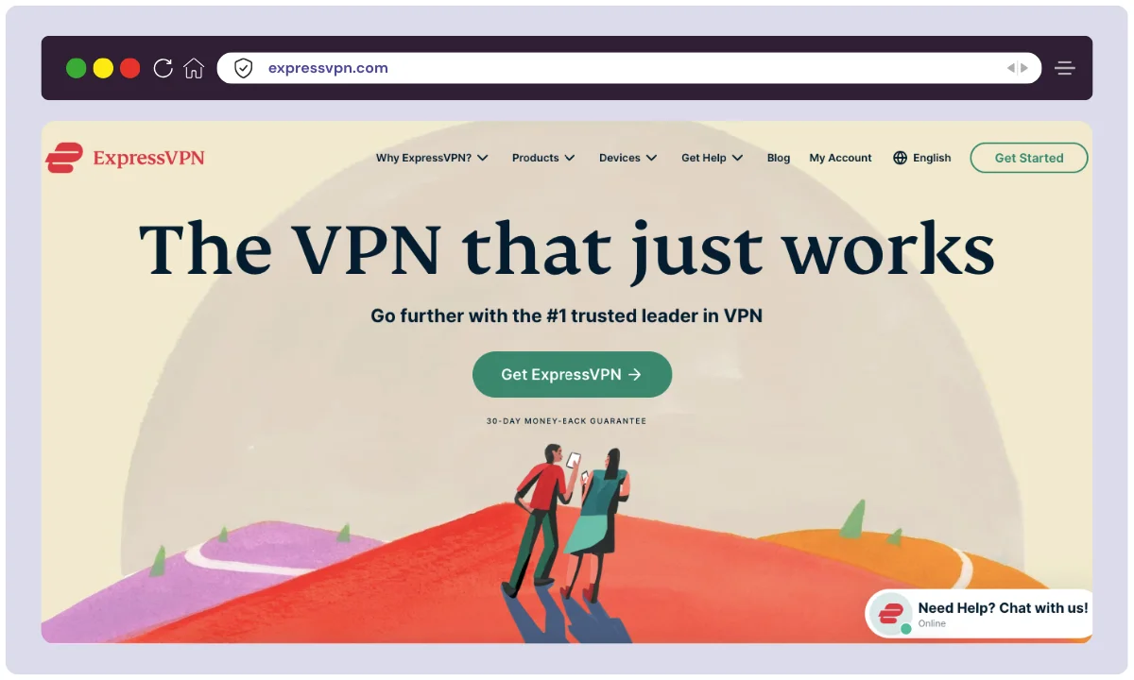Expand the Products dropdown menu
Image resolution: width=1134 pixels, height=680 pixels.
pos(543,158)
